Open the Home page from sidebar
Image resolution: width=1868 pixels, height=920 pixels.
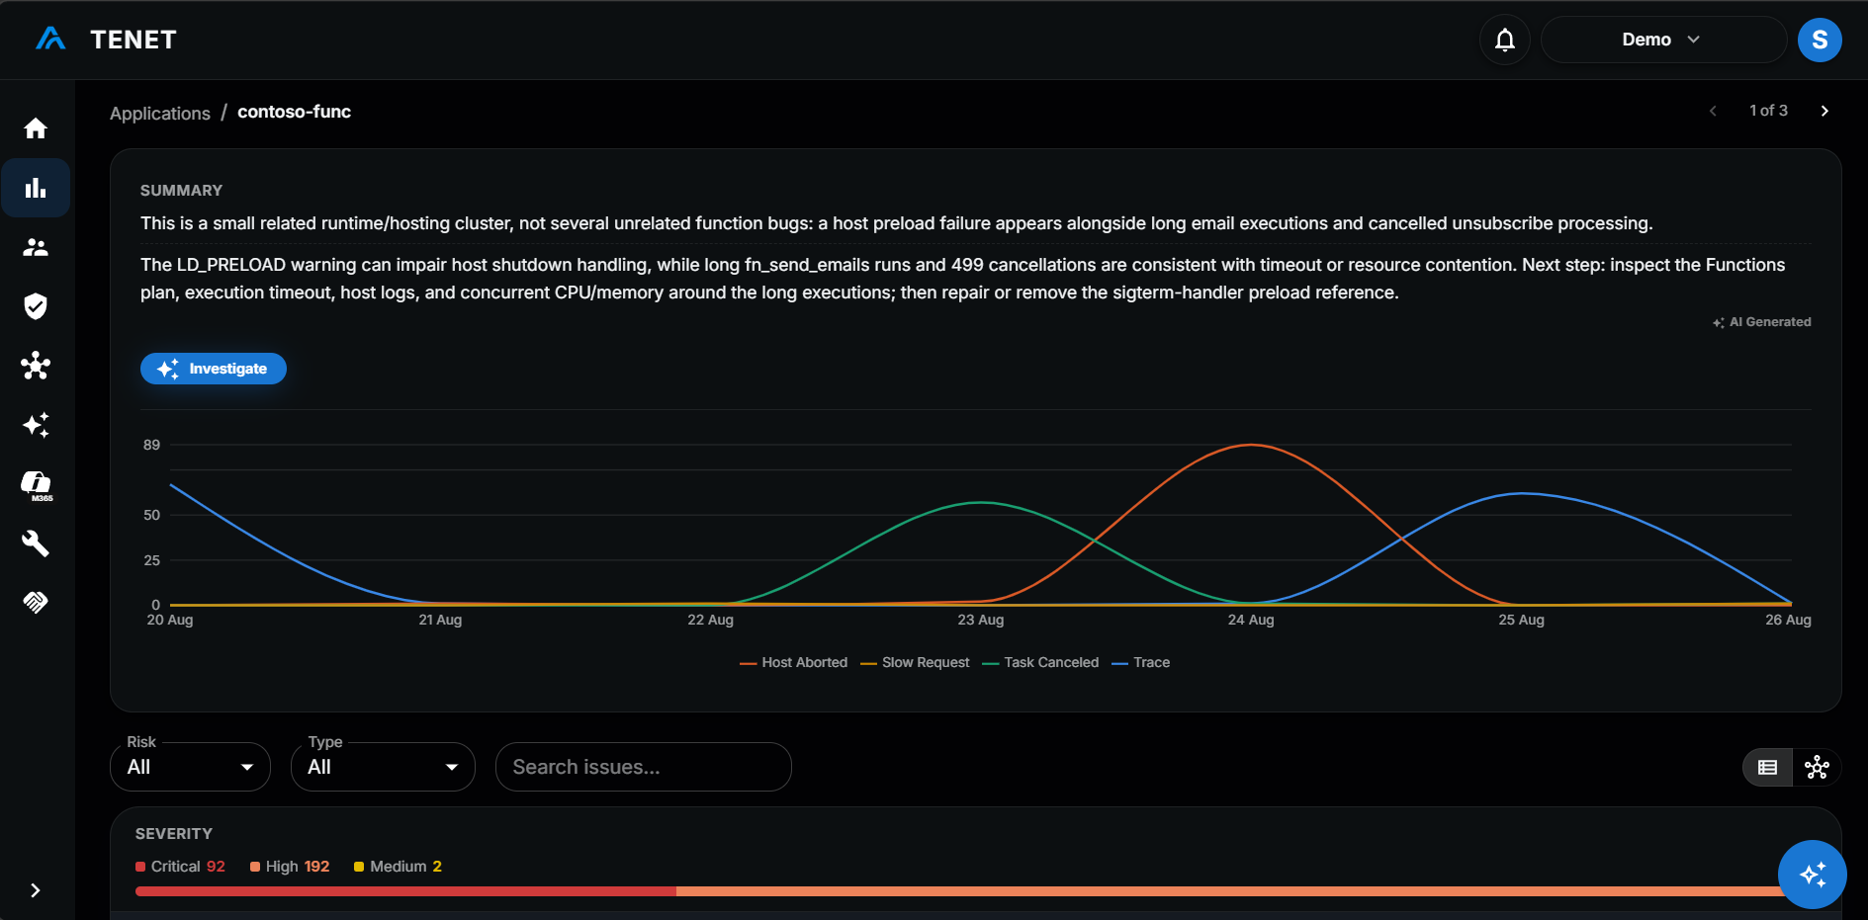pyautogui.click(x=36, y=128)
